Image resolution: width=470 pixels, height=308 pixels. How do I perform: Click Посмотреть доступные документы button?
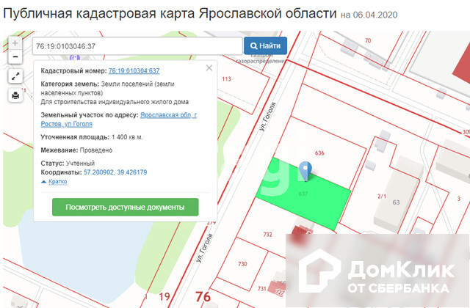(126, 207)
